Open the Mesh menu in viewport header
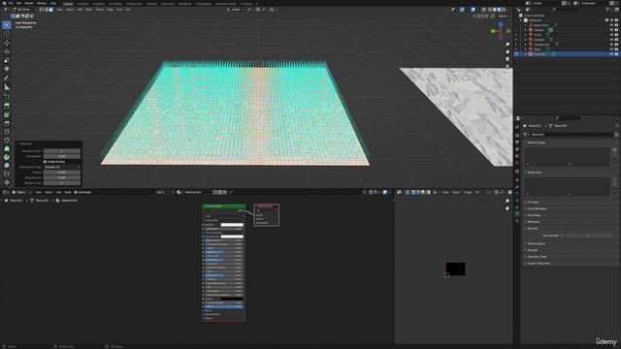Viewport: 621px width, 349px height. point(88,10)
